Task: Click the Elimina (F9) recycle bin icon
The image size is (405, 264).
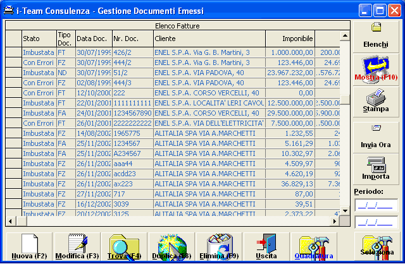Action: pos(220,246)
